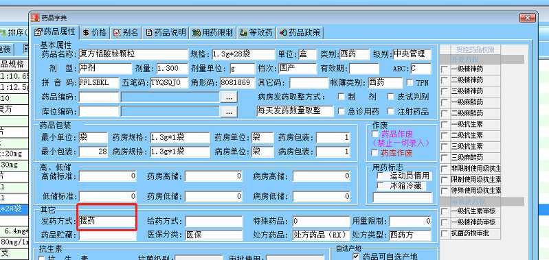
Task: Enable 冰箱冷藏 checkbox
Action: [380, 186]
